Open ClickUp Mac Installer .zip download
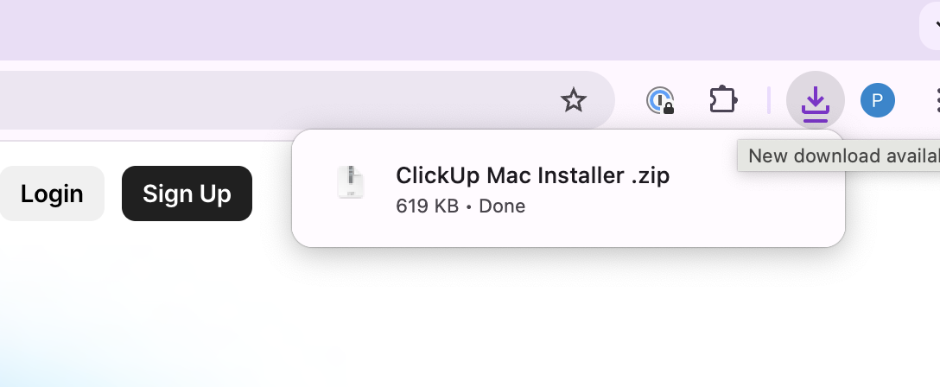940x387 pixels. (532, 175)
